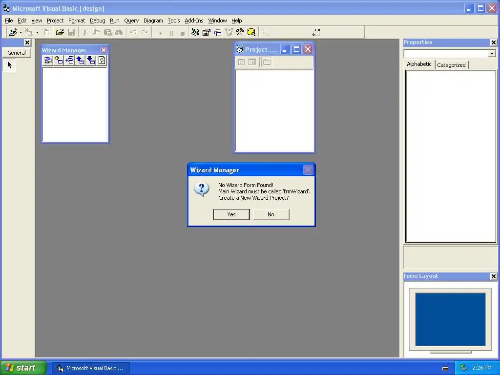The height and width of the screenshot is (375, 500).
Task: Click Refresh Step List icon in Wizard Manager
Action: (x=102, y=60)
